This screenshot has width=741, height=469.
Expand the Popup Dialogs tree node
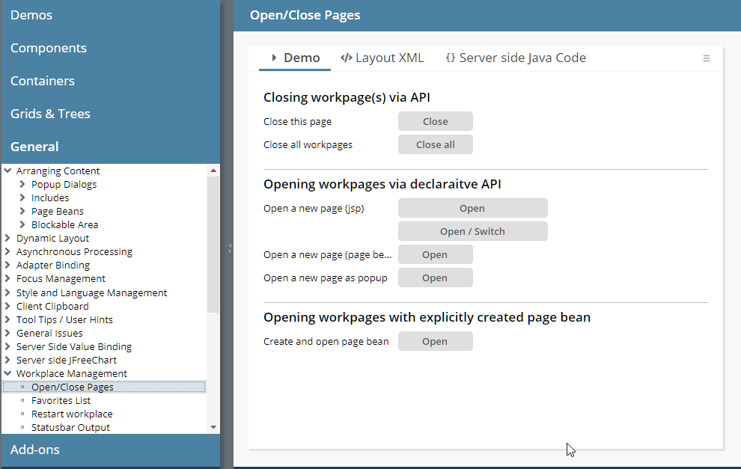[22, 185]
